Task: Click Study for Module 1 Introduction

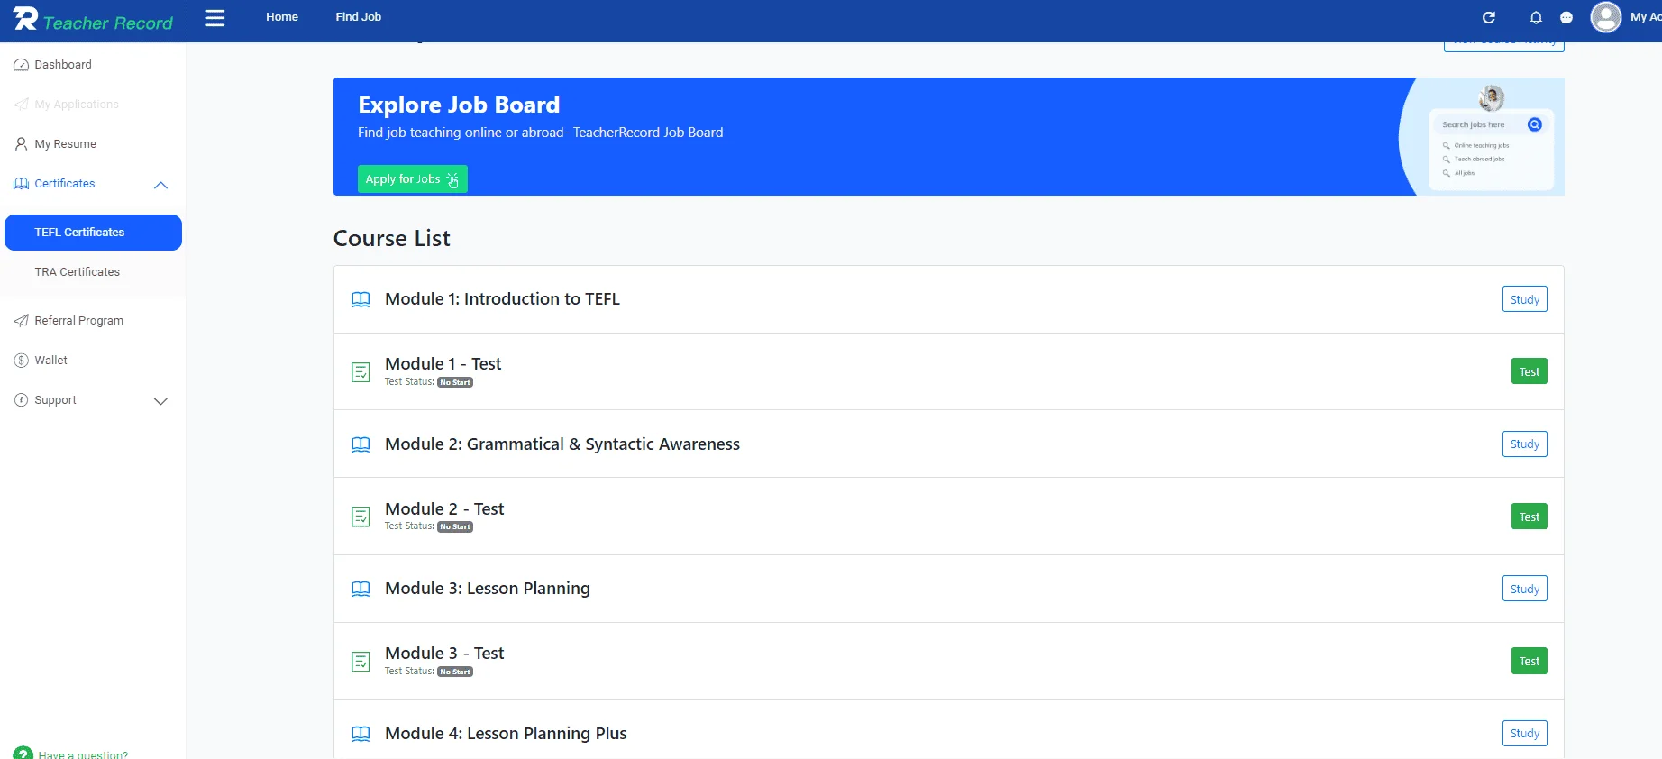Action: [1525, 299]
